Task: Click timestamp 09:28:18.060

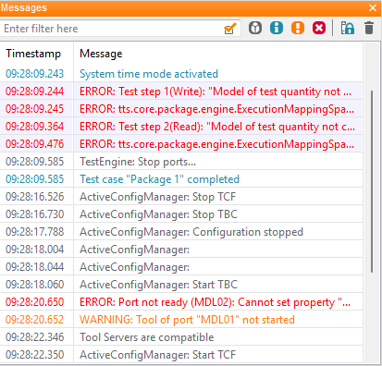Action: coord(34,285)
